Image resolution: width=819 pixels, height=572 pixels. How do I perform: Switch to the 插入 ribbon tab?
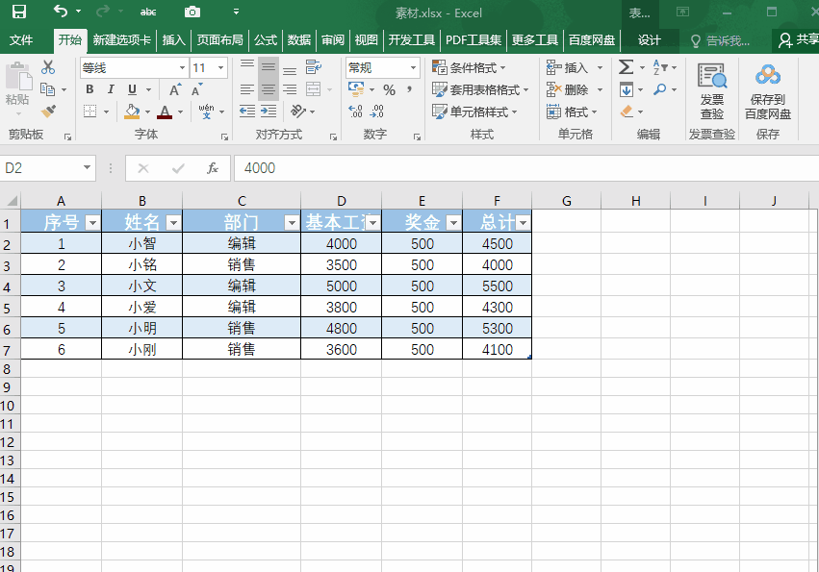click(174, 40)
